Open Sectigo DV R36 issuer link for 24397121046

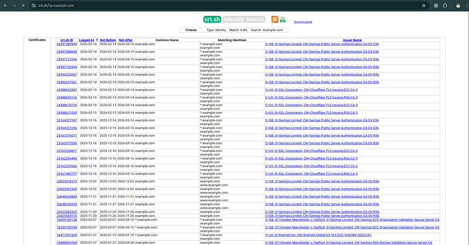[322, 59]
